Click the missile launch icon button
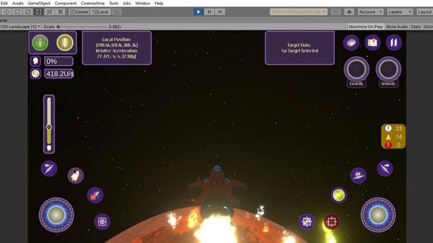Screen dimensions: 433x243 pyautogui.click(x=95, y=195)
